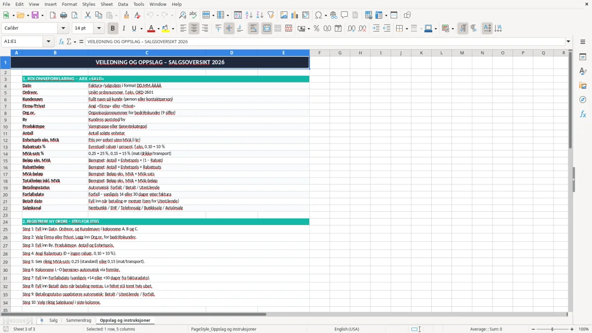Screen dimensions: 592x333
Task: Open the Font Name dropdown
Action: click(x=63, y=29)
